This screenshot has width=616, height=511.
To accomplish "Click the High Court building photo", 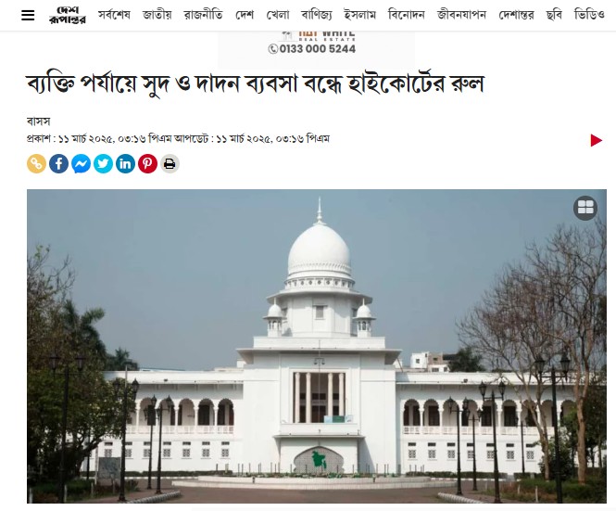I will tap(316, 346).
